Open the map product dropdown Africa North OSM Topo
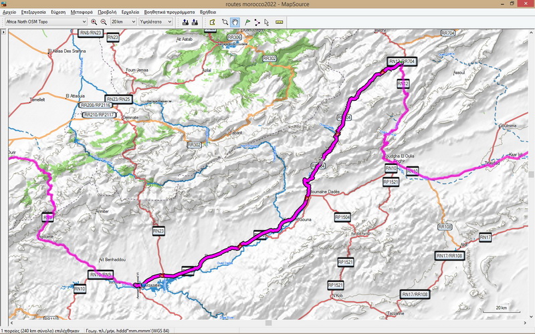The height and width of the screenshot is (334, 535). point(46,22)
